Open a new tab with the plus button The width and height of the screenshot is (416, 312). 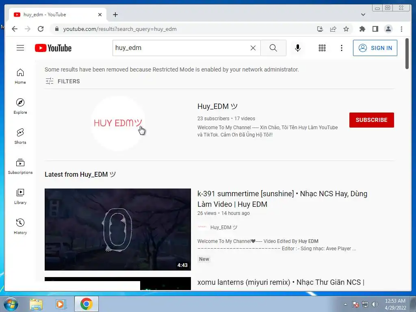(x=115, y=15)
